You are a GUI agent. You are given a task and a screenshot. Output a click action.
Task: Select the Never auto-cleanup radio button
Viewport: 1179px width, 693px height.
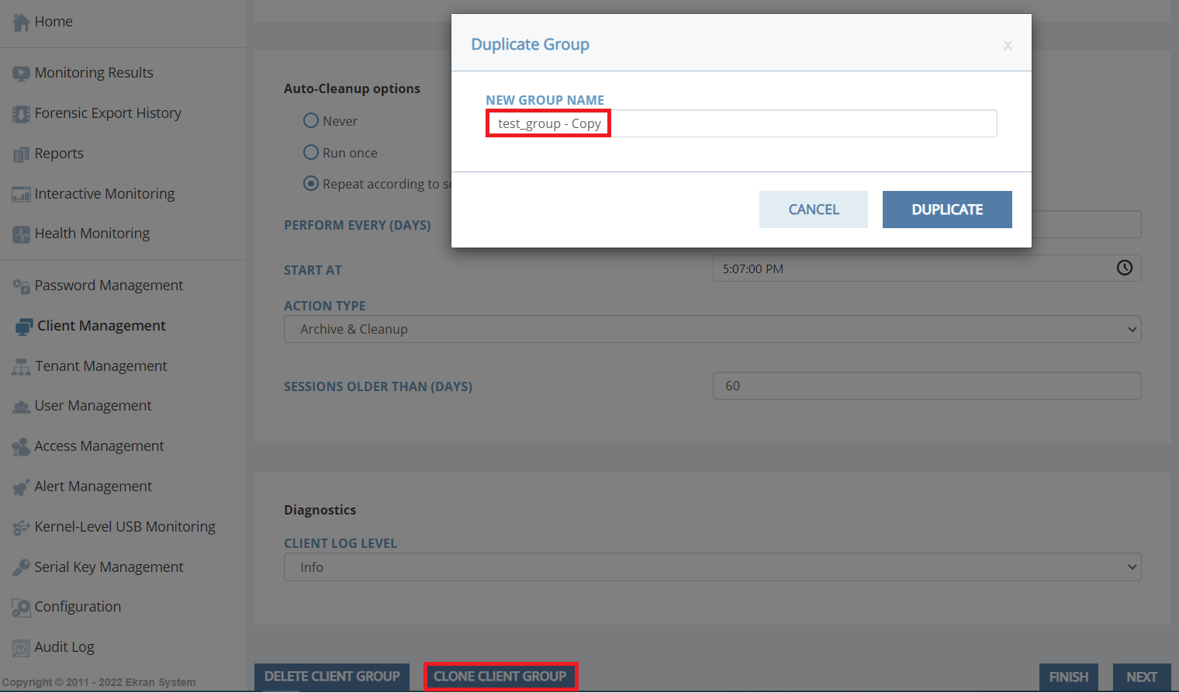click(311, 121)
